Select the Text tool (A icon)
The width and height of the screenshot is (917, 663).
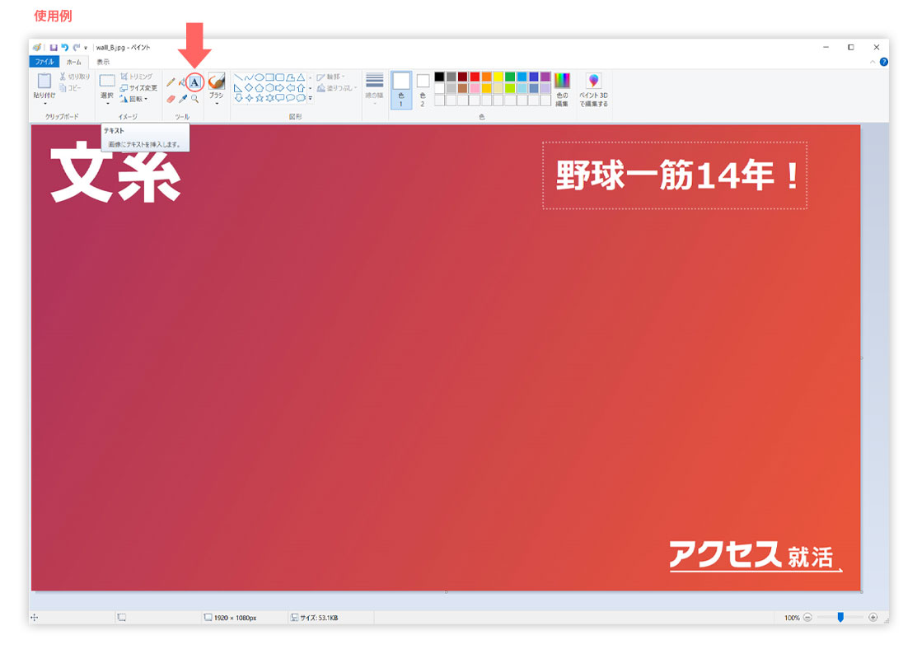pos(195,82)
